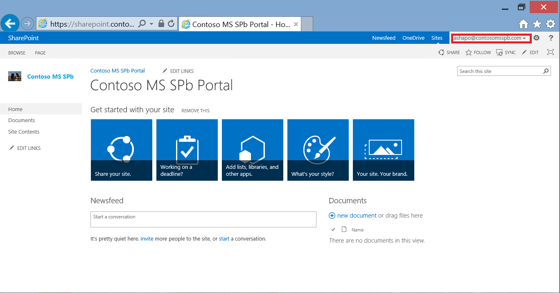
Task: Click the magnifier search icon in address bar
Action: (x=142, y=24)
